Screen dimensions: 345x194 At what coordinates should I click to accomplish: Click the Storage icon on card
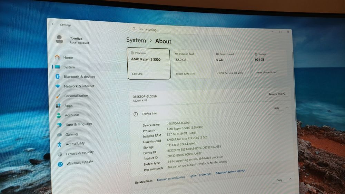(256, 54)
